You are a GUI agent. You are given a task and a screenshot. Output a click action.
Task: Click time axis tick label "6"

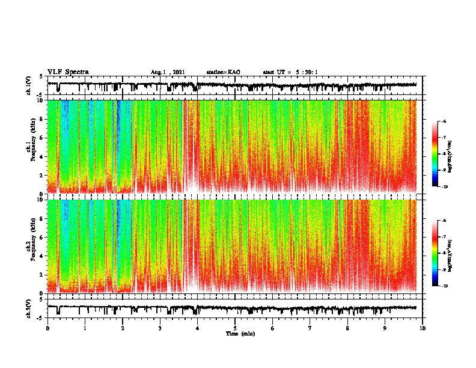(273, 328)
